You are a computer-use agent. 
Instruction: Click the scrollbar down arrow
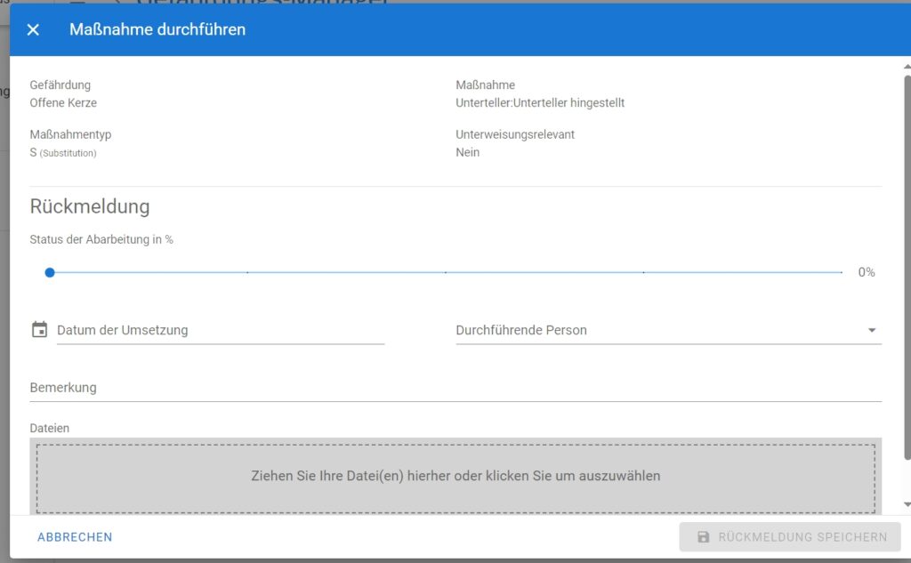[906, 505]
